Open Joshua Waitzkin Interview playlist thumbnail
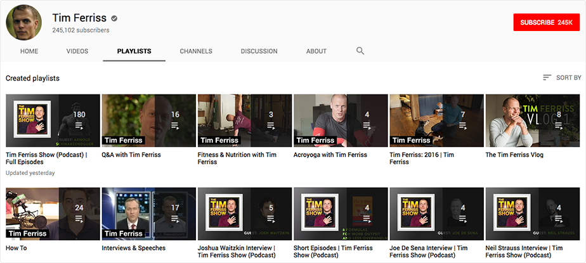This screenshot has height=263, width=586. tap(244, 214)
